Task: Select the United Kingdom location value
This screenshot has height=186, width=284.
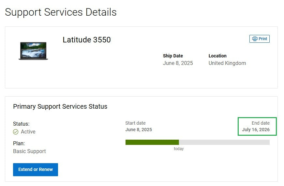Action: [x=227, y=63]
